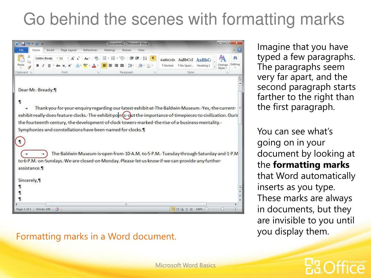
Task: Click the Paste clipboard icon
Action: click(x=21, y=58)
